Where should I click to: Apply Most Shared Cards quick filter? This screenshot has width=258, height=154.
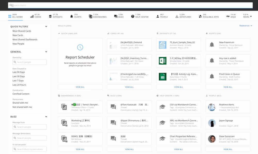click(x=22, y=31)
